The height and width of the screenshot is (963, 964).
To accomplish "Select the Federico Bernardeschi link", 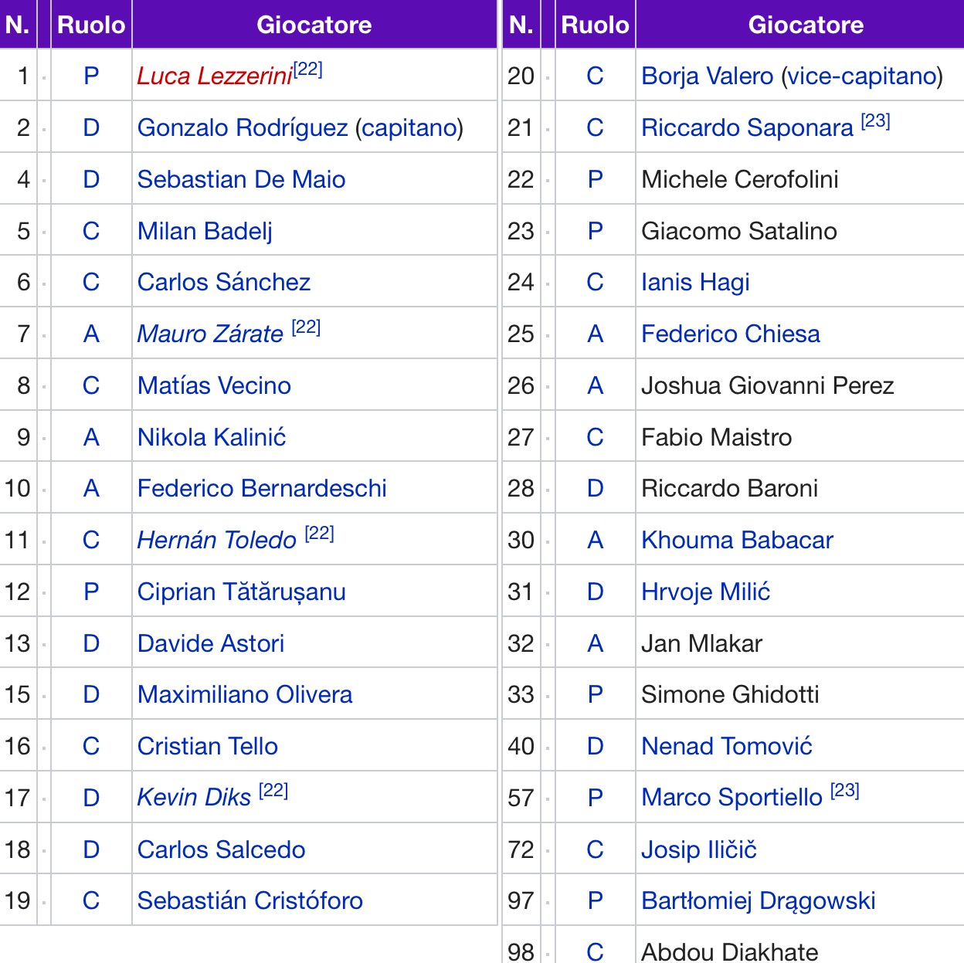I will pyautogui.click(x=262, y=488).
